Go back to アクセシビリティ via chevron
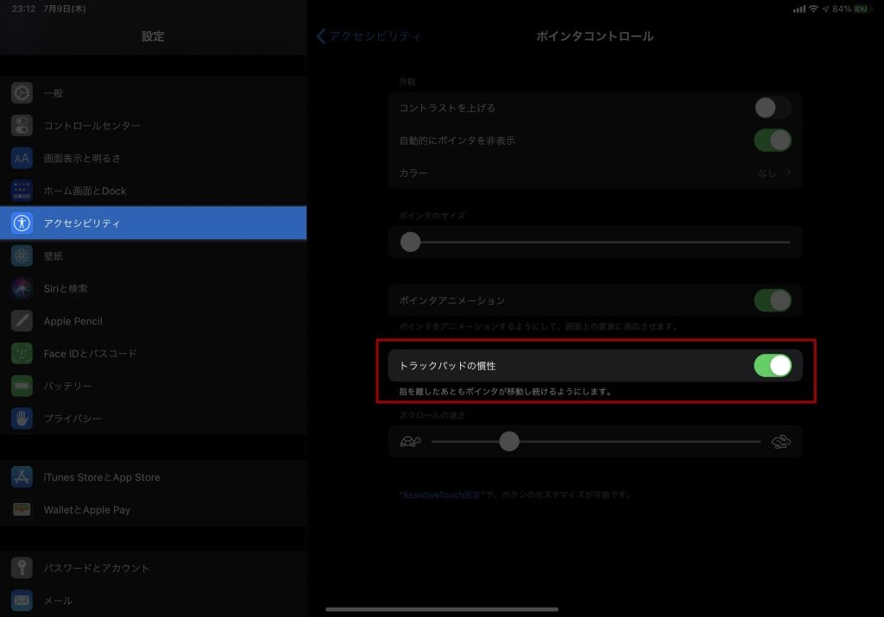Viewport: 884px width, 617px height. tap(322, 36)
